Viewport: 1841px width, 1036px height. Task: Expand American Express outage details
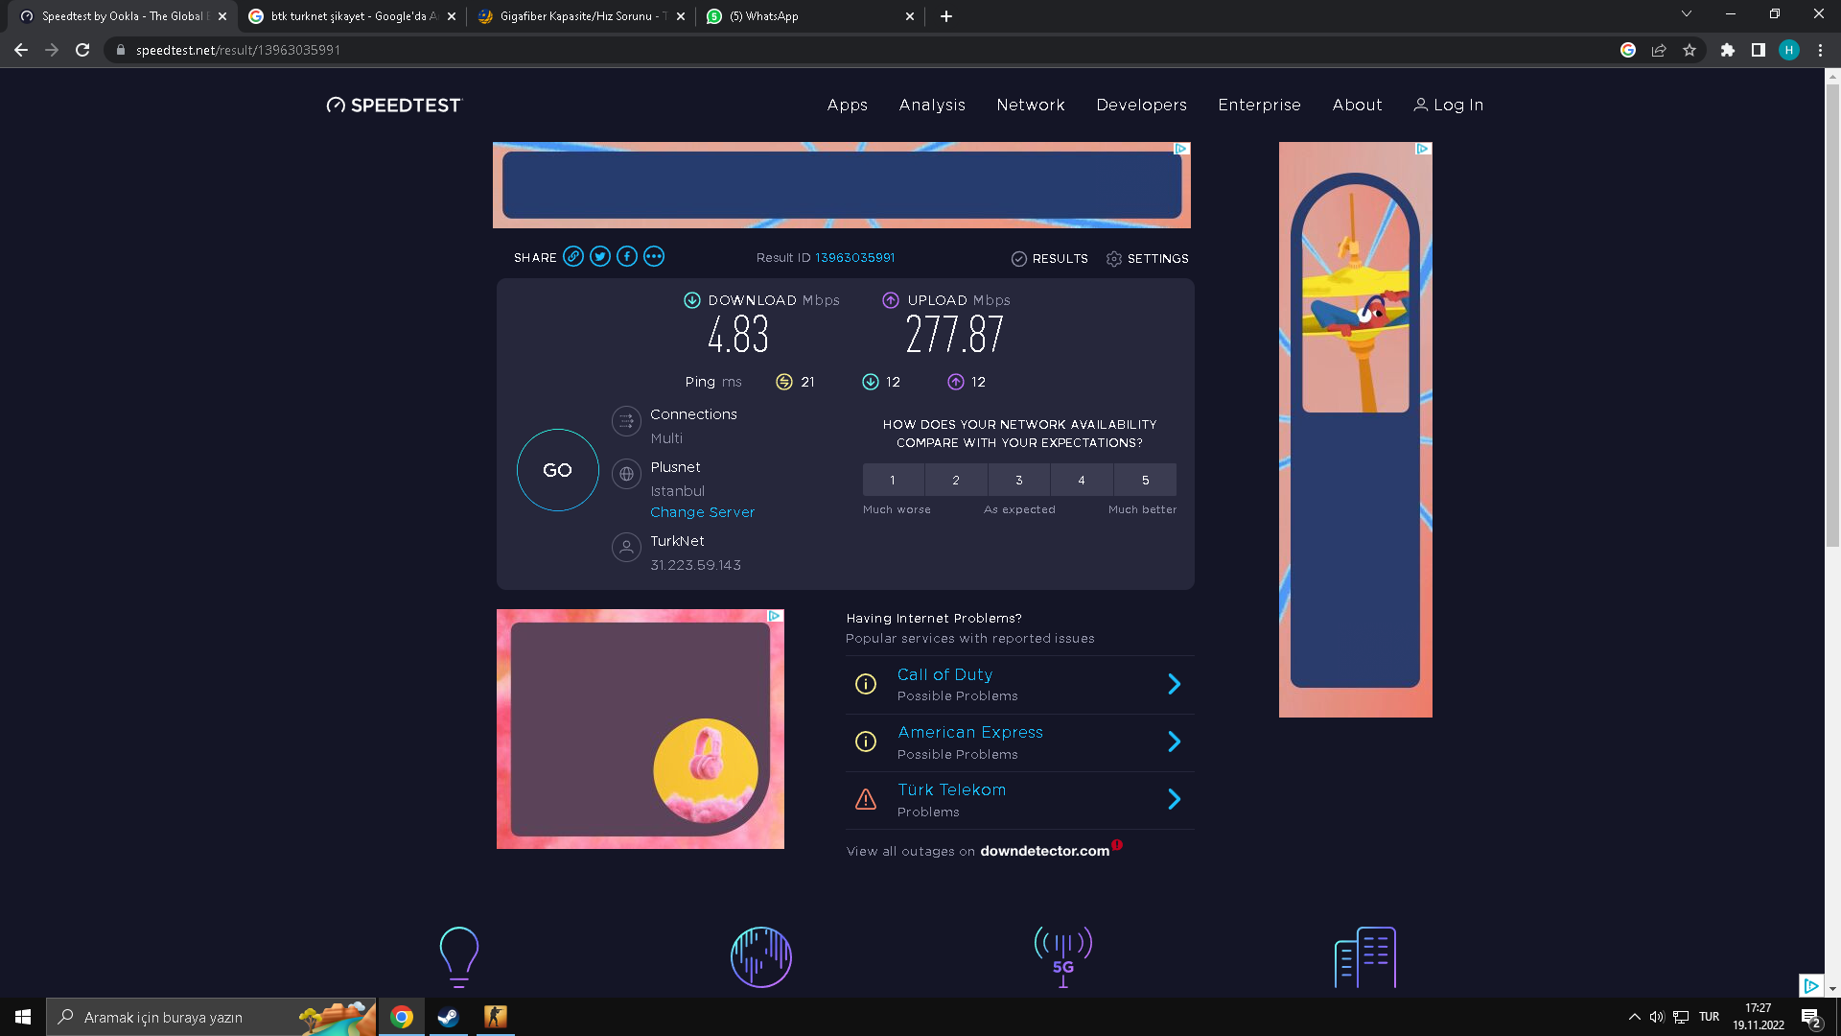[x=1175, y=742]
